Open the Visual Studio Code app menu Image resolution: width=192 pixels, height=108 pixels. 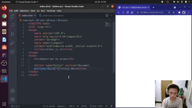27,2
